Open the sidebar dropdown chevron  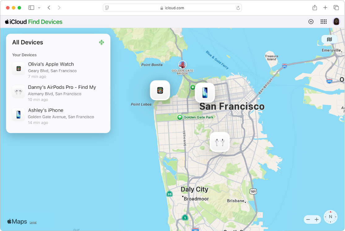click(39, 7)
